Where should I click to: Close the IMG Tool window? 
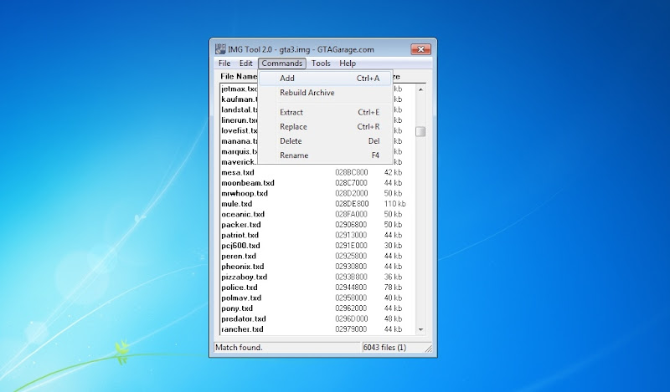click(421, 49)
